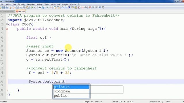Select 'program' in the autocomplete list
184x103 pixels.
pos(71,91)
